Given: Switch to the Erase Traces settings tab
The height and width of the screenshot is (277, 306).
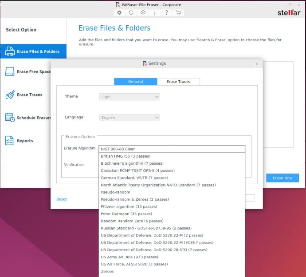Looking at the screenshot, I should [178, 82].
